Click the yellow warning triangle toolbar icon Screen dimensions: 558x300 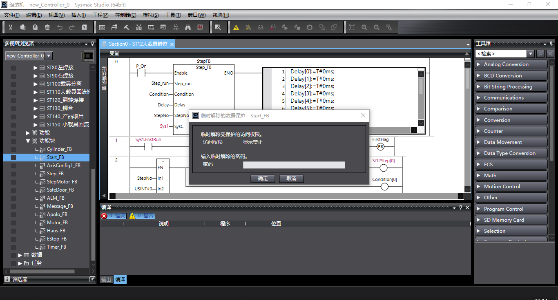pos(236,27)
